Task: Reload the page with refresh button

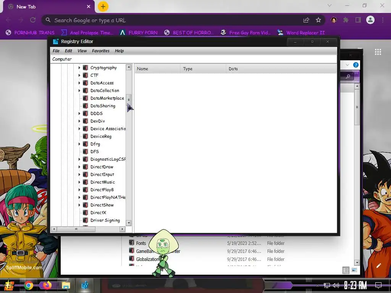Action: pyautogui.click(x=33, y=20)
